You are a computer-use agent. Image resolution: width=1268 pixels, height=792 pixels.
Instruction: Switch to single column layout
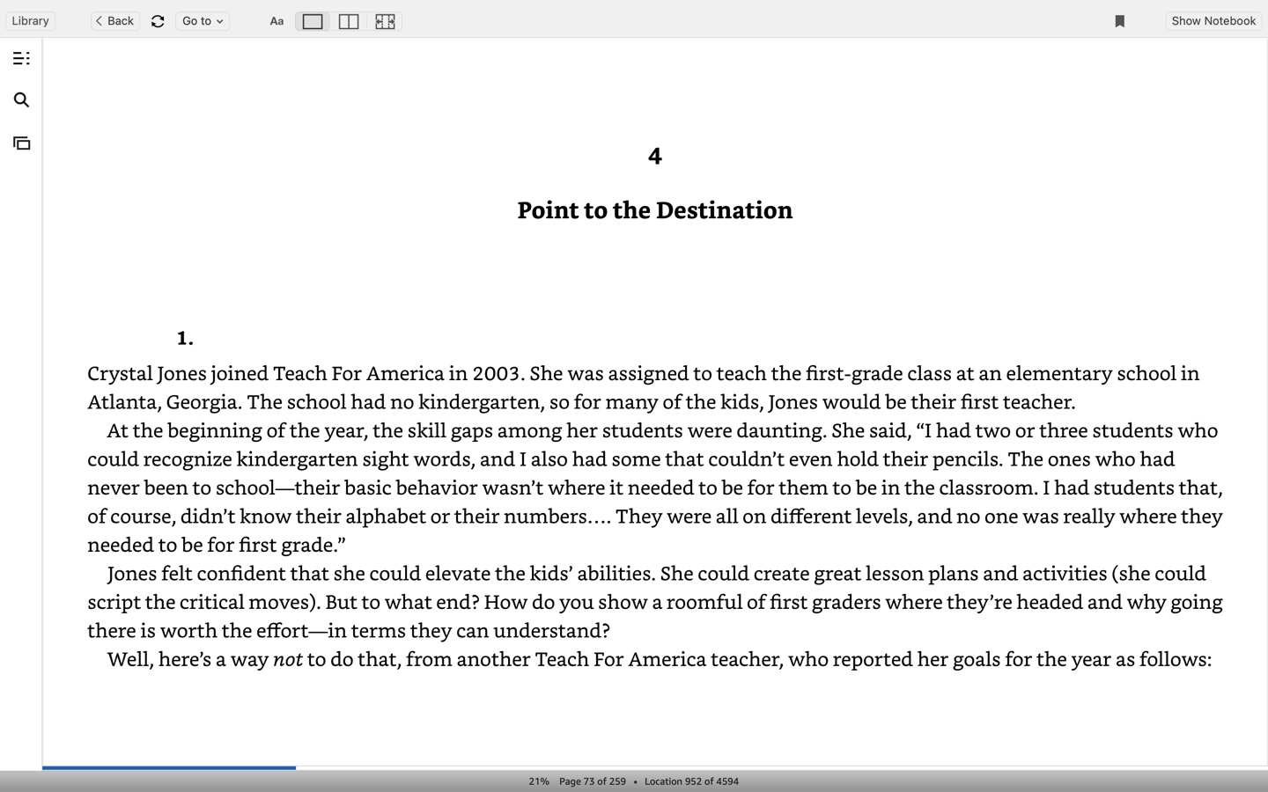(313, 21)
